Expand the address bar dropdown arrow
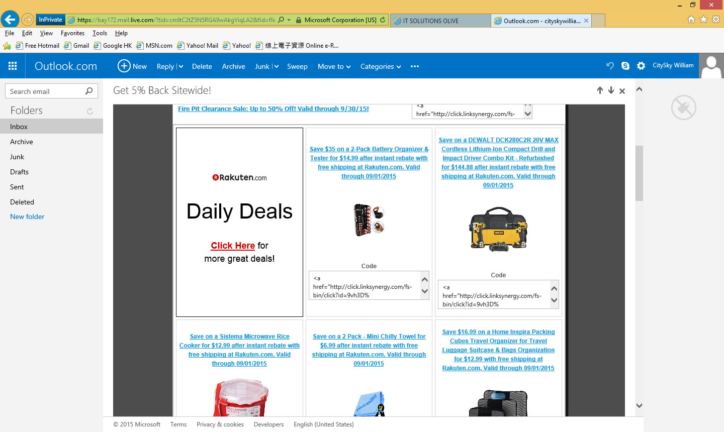This screenshot has width=724, height=432. 289,20
